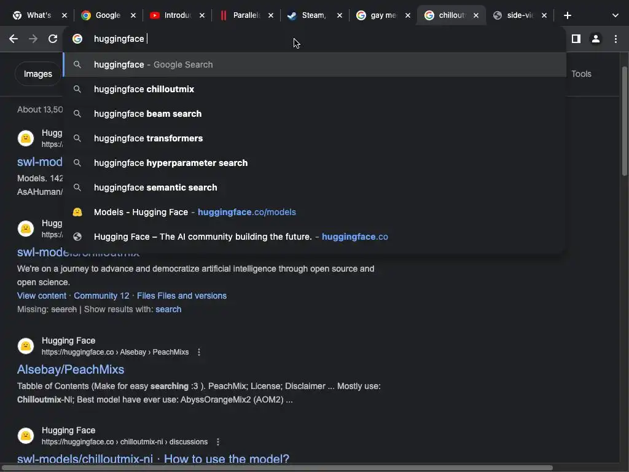The image size is (629, 472).
Task: Reload the current page
Action: (53, 39)
